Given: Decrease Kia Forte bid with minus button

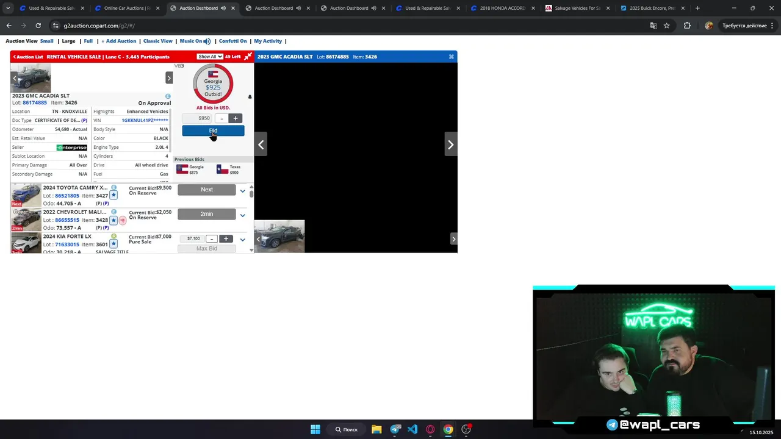Looking at the screenshot, I should (211, 238).
